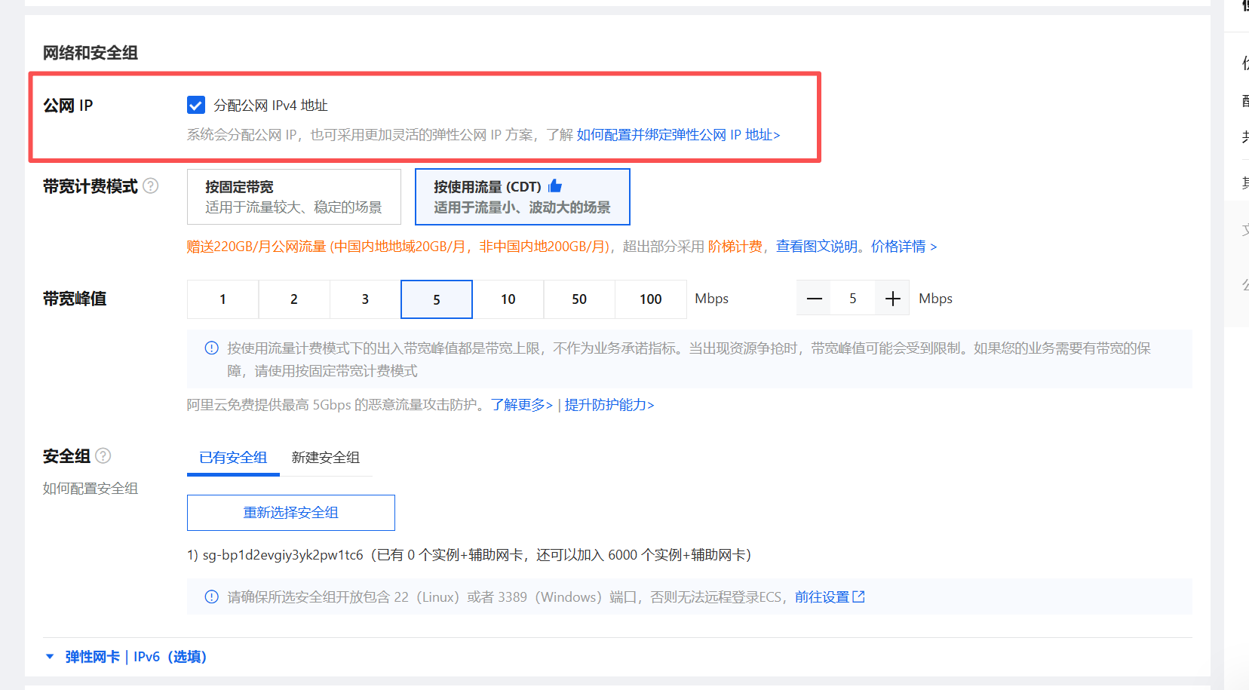Select the 按固定带宽 billing option
The width and height of the screenshot is (1249, 690).
point(294,197)
